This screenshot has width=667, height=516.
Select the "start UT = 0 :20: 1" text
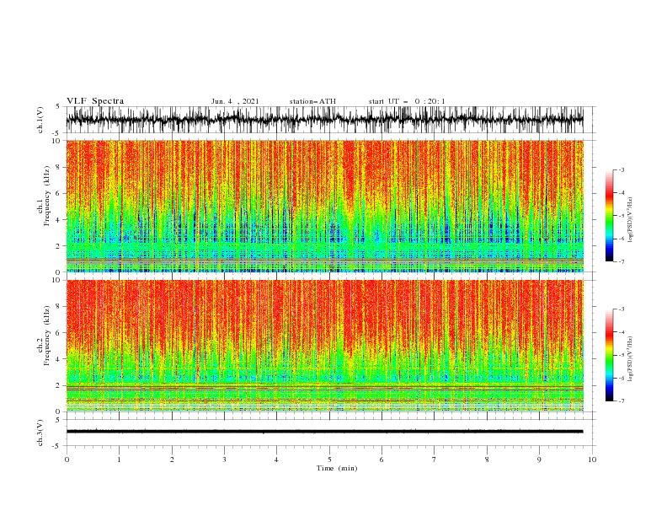(407, 101)
